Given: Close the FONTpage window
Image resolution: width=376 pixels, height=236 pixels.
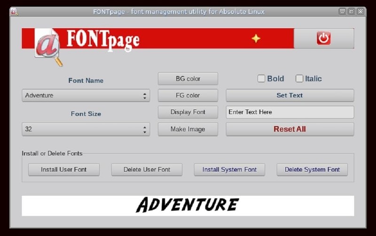Looking at the screenshot, I should tap(360, 11).
